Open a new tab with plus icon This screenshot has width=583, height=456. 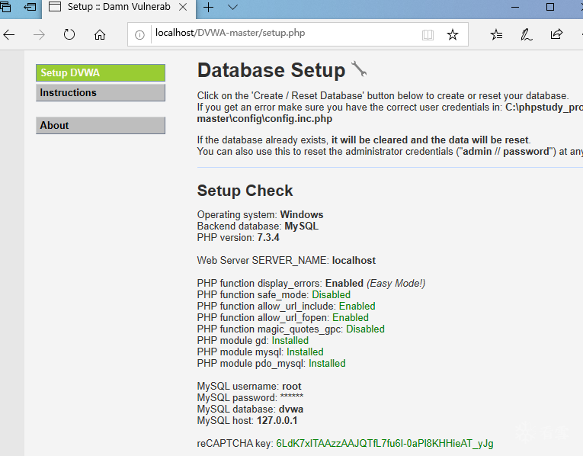click(x=209, y=7)
